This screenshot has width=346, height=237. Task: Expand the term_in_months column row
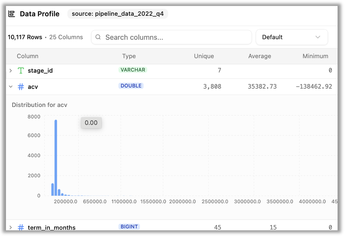tap(11, 228)
